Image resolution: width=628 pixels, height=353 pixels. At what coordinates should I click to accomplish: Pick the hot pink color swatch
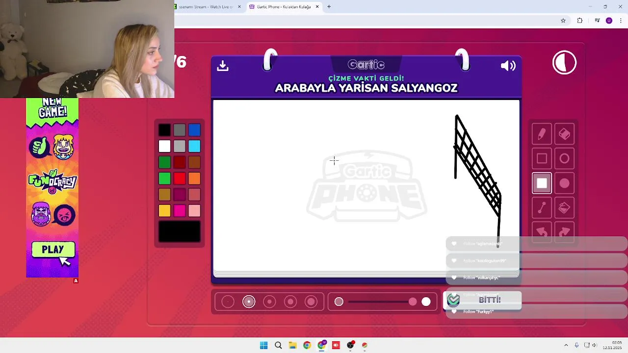pos(180,211)
